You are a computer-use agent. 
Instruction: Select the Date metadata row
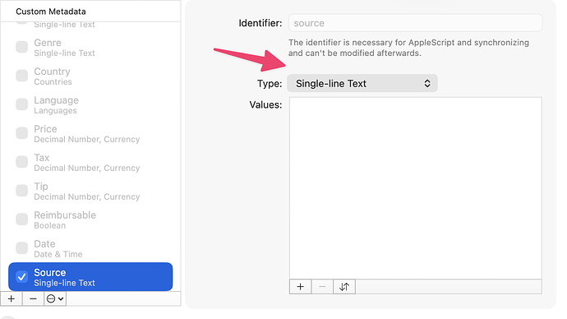90,248
